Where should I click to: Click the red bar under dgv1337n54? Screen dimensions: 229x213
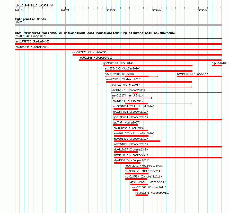pos(139,184)
